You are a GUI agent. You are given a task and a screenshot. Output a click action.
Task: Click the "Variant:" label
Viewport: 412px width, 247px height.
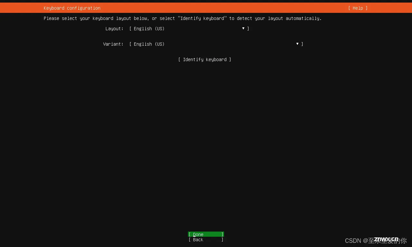click(x=113, y=44)
